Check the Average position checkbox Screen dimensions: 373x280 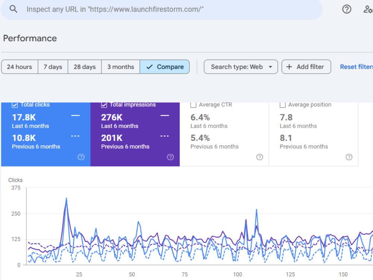click(x=283, y=105)
